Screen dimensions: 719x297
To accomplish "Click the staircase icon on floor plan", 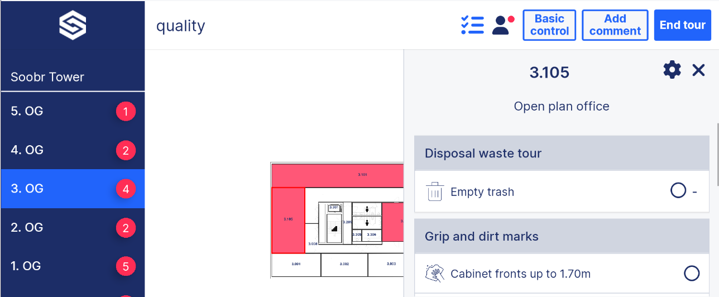I will pyautogui.click(x=335, y=228).
